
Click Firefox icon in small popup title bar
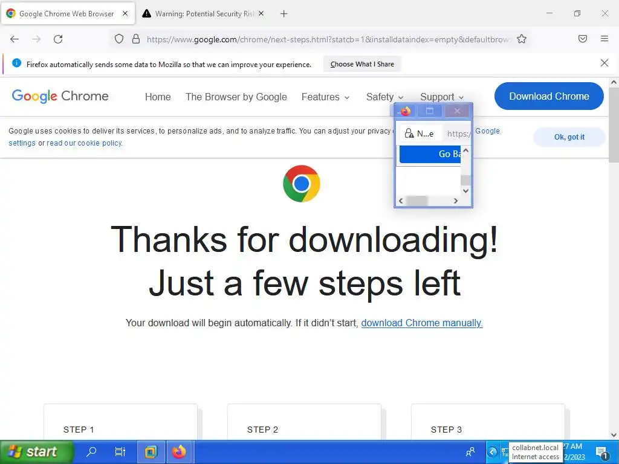(x=405, y=111)
